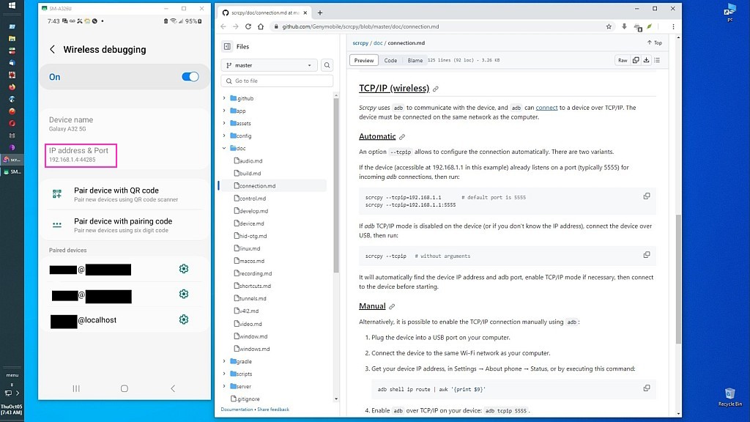750x422 pixels.
Task: Expand the app folder
Action: click(224, 111)
